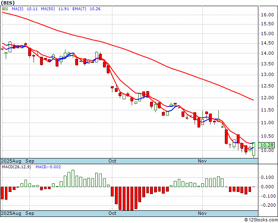Click Sep on MACD date axis
The image size is (278, 223).
30,213
